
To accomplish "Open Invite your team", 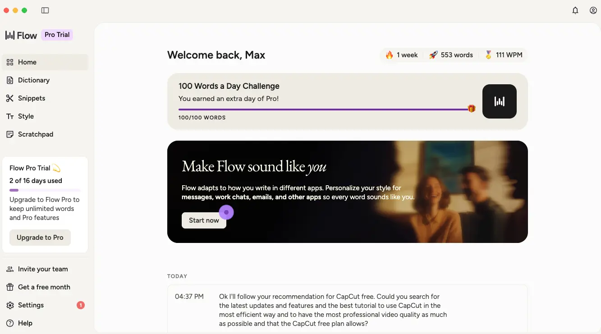I will point(43,269).
